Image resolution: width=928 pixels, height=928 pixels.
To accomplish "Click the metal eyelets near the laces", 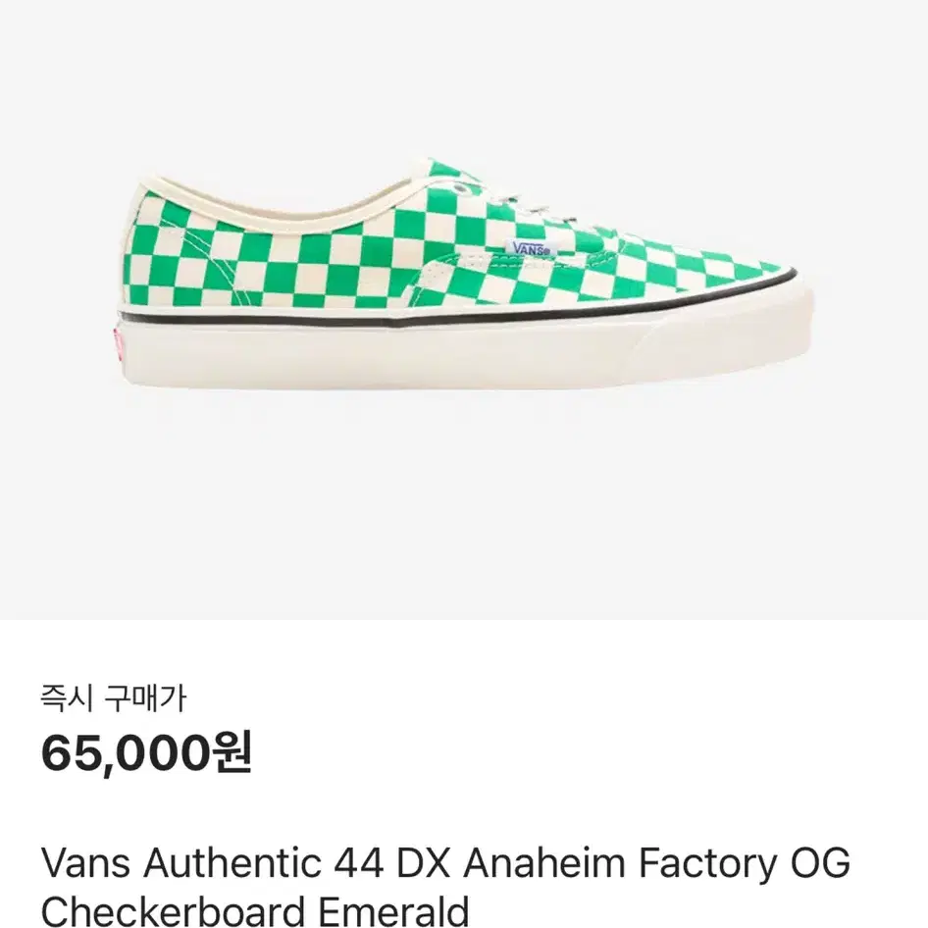I will coord(462,188).
